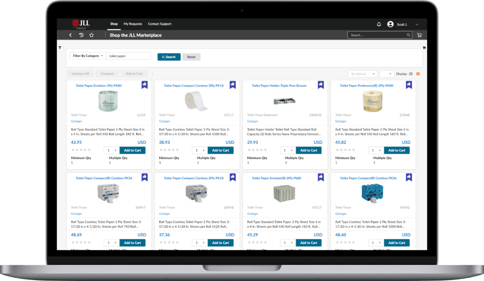
Task: Add the 43.95 Envision 1Ply to cart
Action: click(132, 150)
